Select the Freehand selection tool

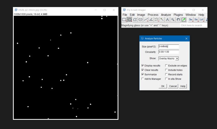pyautogui.click(x=140, y=20)
